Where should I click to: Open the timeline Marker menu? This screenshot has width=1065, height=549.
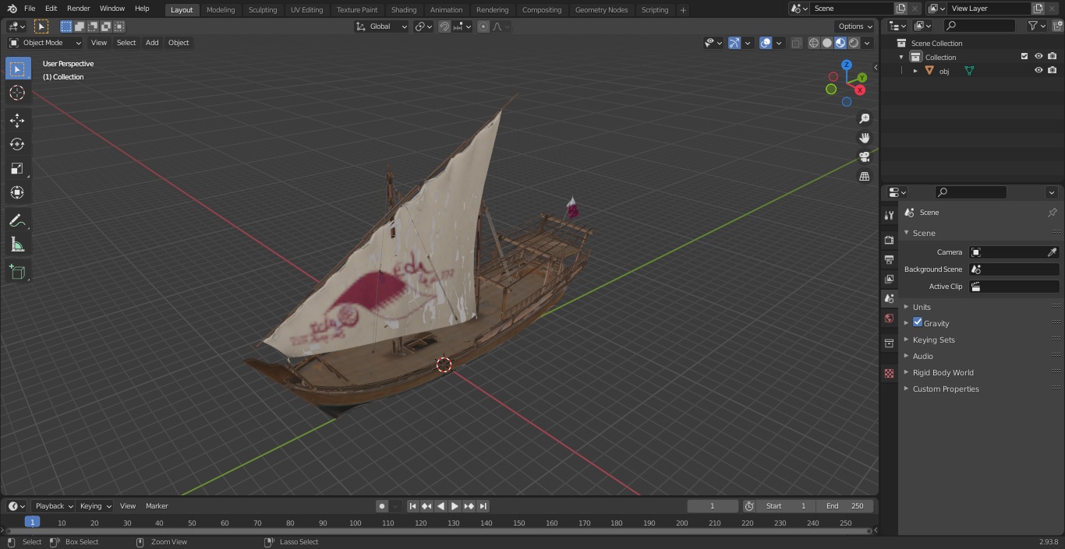coord(157,506)
